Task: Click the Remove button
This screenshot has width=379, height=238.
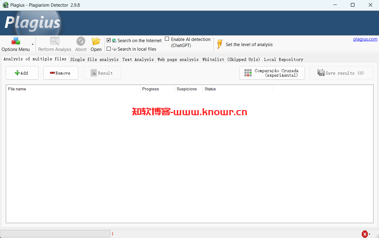Action: (61, 73)
